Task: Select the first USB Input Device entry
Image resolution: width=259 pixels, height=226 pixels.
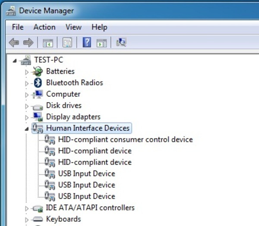Action: pos(86,173)
